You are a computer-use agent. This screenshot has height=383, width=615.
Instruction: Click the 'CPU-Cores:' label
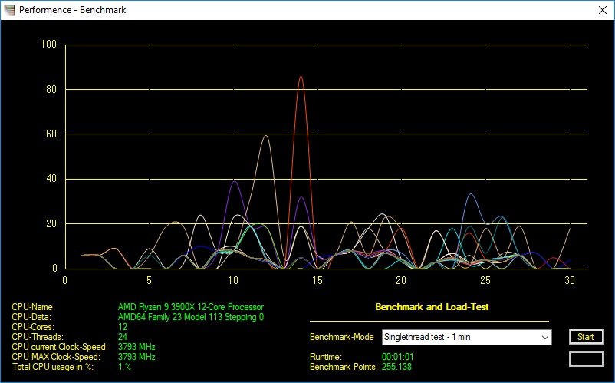click(x=33, y=327)
